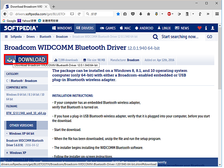Click the Firefox address bar URL
The image size is (224, 168).
pyautogui.click(x=40, y=14)
